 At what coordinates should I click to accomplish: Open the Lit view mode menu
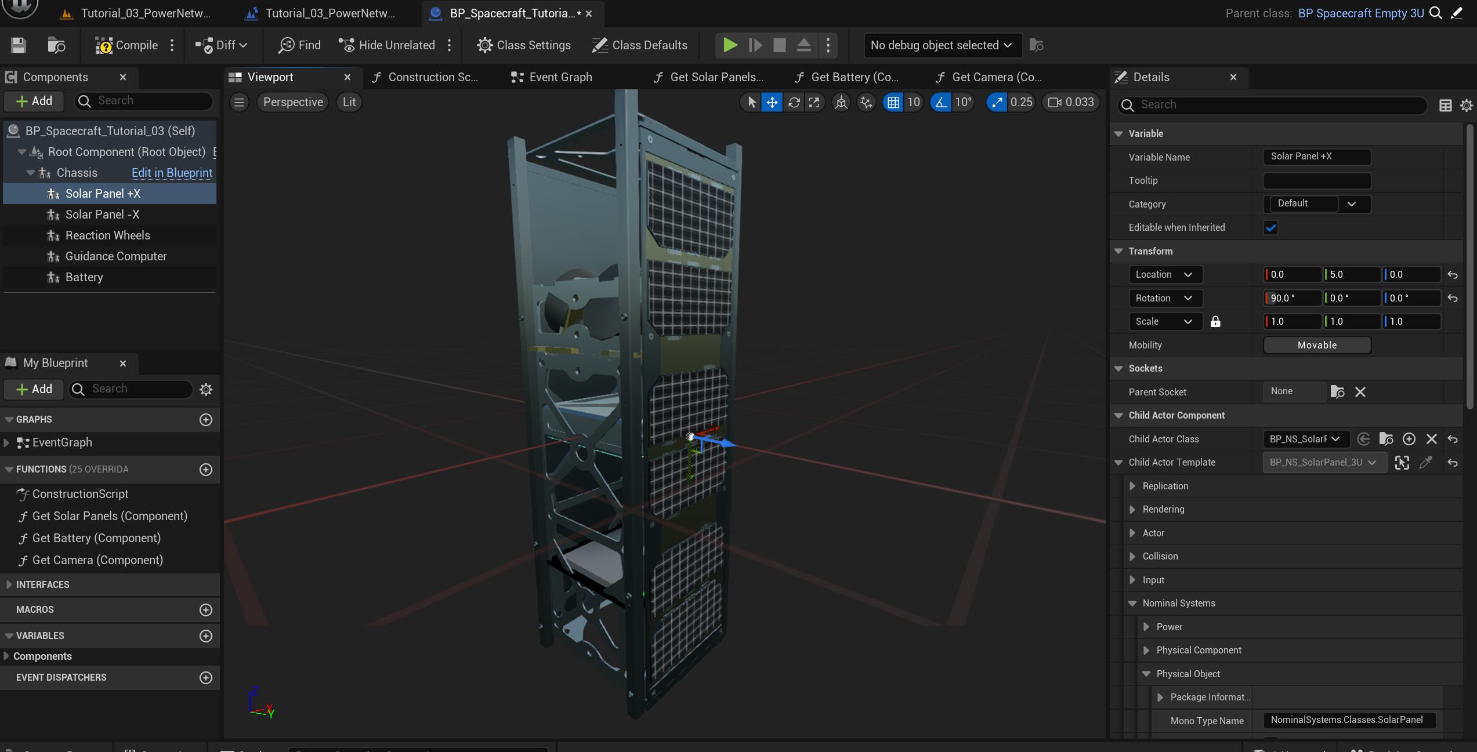[349, 102]
